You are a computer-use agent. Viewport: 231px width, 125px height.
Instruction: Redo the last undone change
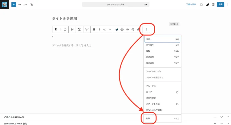(26, 5)
